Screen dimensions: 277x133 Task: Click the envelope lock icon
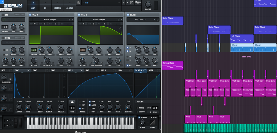tap(64, 76)
